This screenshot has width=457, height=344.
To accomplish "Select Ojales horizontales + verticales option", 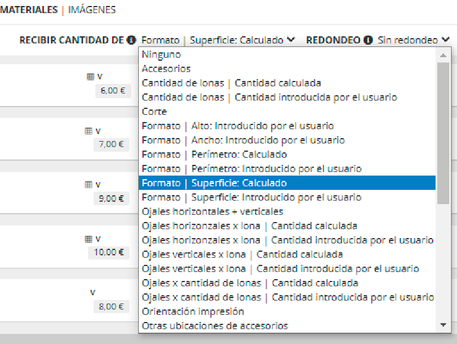I will pos(212,212).
